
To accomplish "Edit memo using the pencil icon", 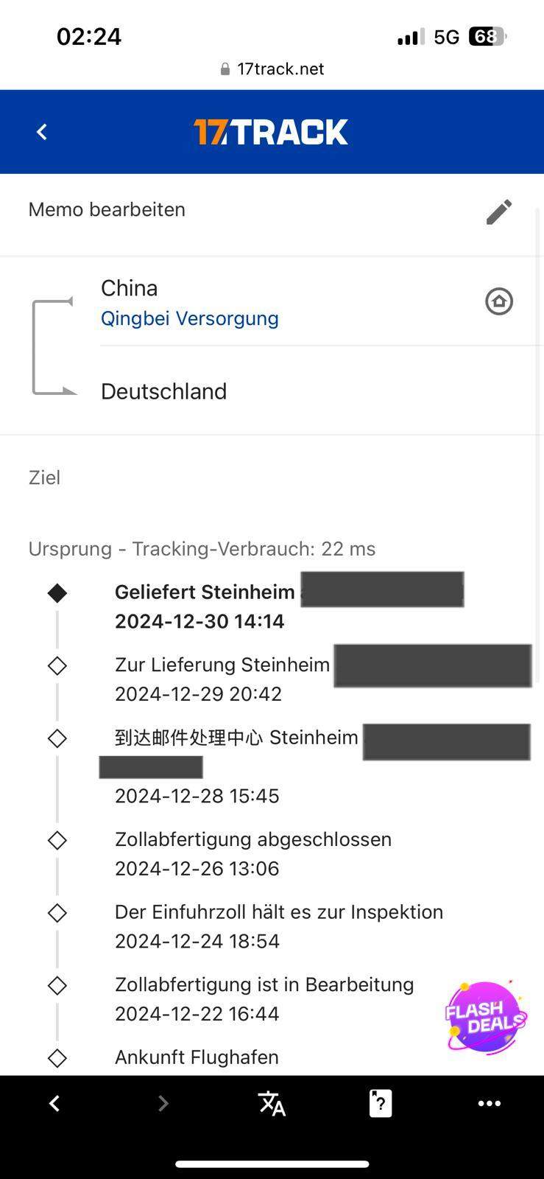I will (x=498, y=211).
